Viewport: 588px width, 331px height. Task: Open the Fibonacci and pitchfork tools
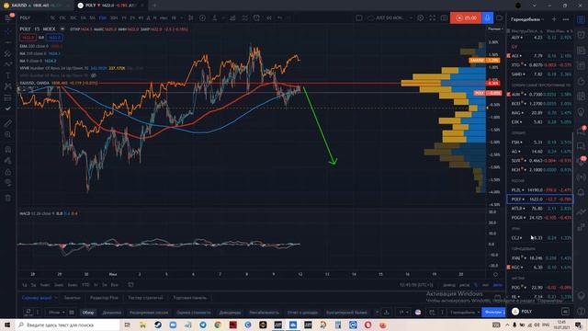click(x=8, y=53)
